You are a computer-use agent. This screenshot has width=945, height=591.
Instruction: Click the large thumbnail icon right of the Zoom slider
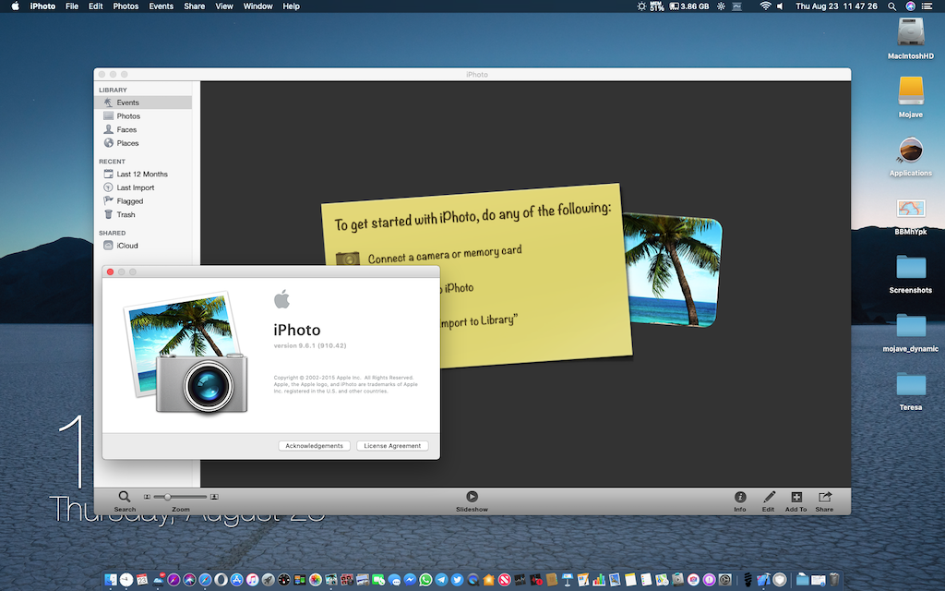click(214, 497)
